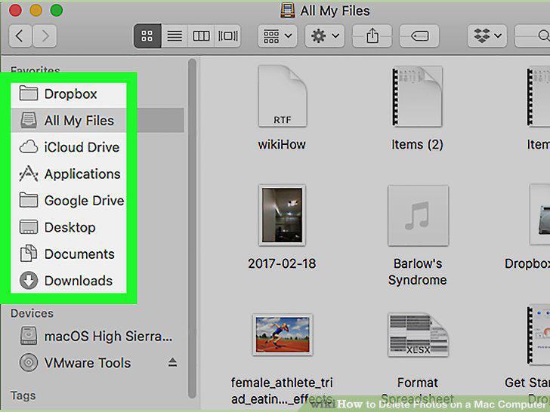Open the gear Action menu
550x412 pixels.
(x=324, y=35)
